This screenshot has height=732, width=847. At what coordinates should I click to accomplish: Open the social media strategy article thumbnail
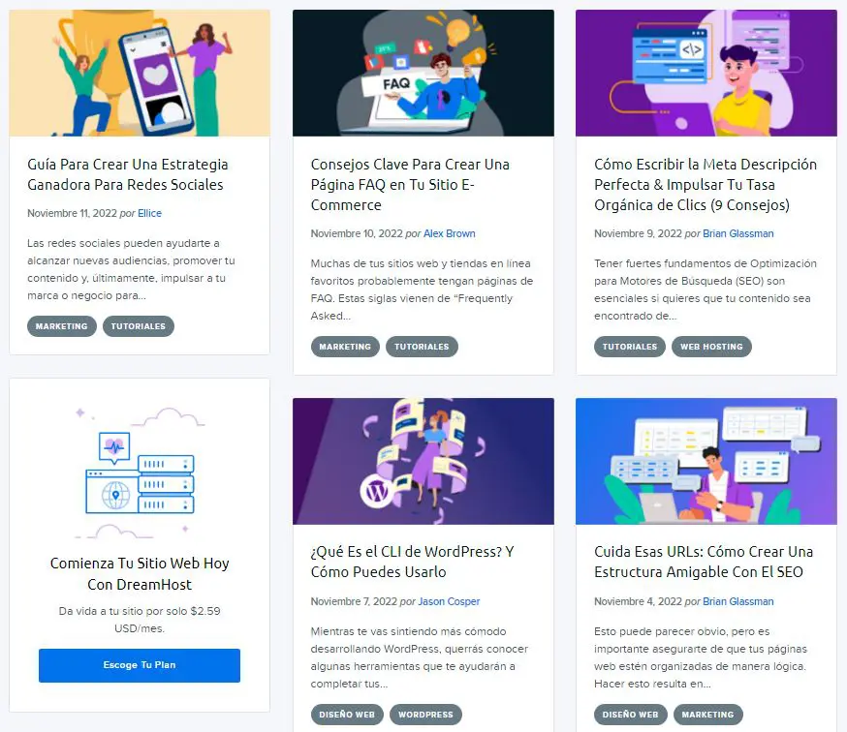[x=140, y=73]
